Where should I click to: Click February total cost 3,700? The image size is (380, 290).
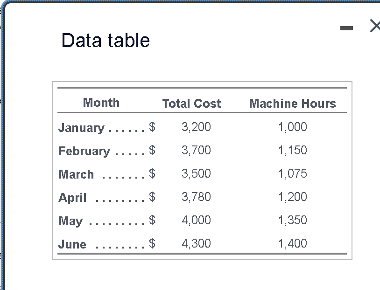196,150
